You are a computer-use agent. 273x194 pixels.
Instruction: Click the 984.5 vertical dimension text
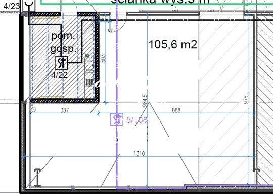click(x=145, y=101)
